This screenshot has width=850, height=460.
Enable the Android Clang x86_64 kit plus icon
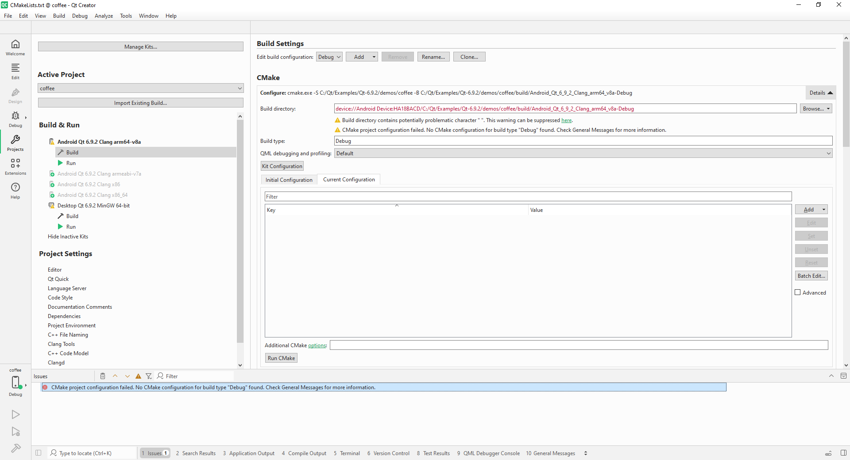coord(52,195)
